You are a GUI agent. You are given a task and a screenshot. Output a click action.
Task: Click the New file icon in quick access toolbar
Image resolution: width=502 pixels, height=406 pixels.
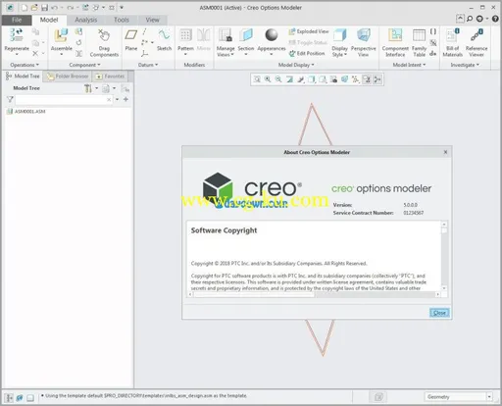click(25, 8)
